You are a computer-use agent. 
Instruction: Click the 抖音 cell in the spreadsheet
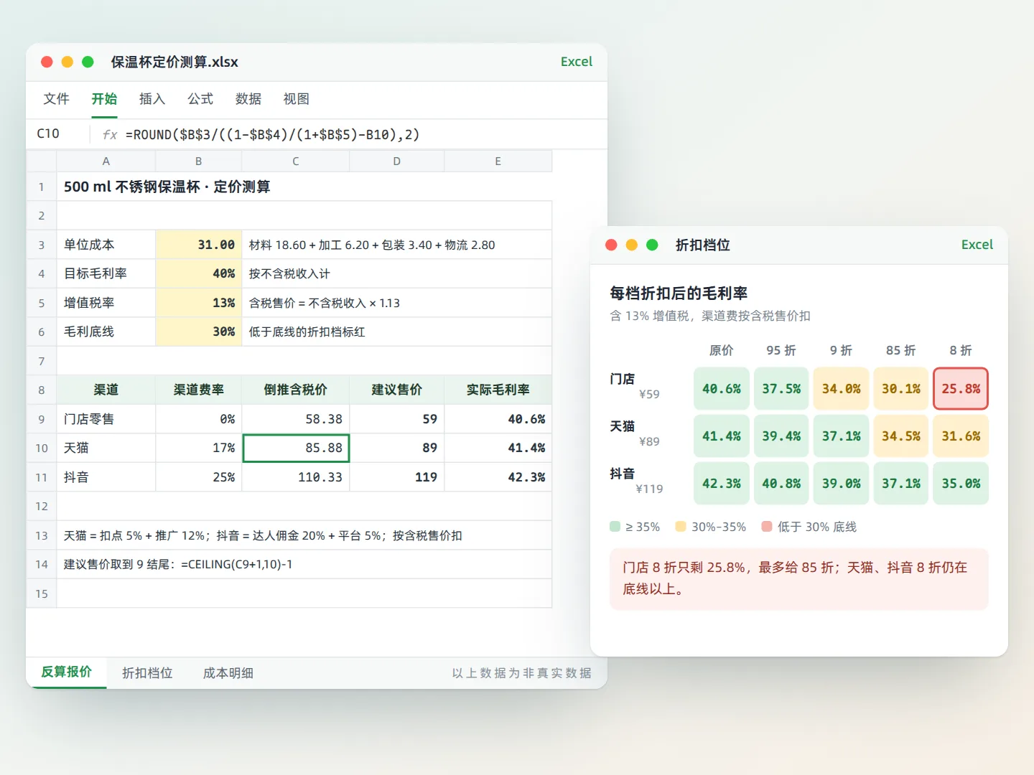tap(106, 477)
